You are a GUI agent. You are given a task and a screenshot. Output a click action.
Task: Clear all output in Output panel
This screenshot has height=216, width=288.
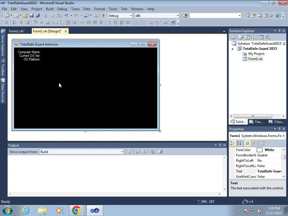152,152
